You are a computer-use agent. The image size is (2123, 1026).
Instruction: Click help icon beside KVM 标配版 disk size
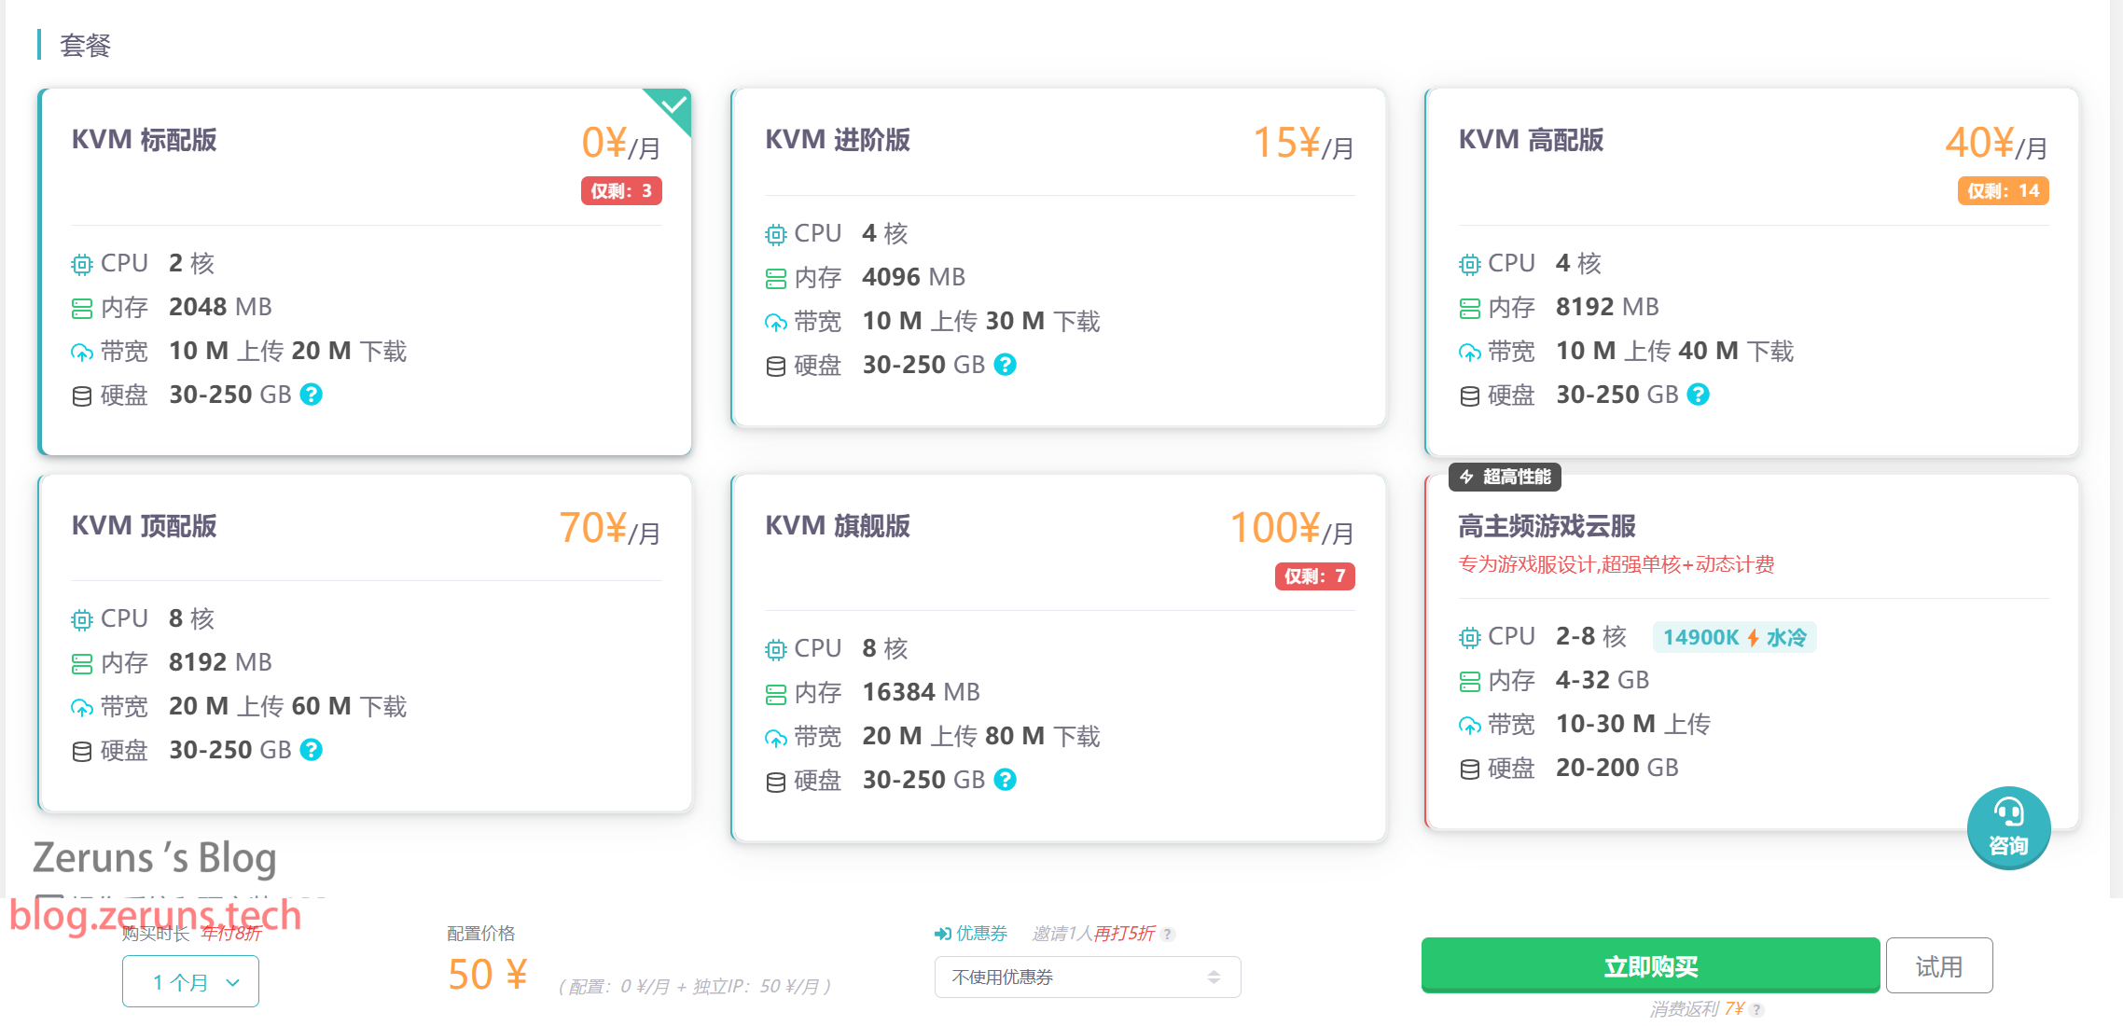point(312,395)
